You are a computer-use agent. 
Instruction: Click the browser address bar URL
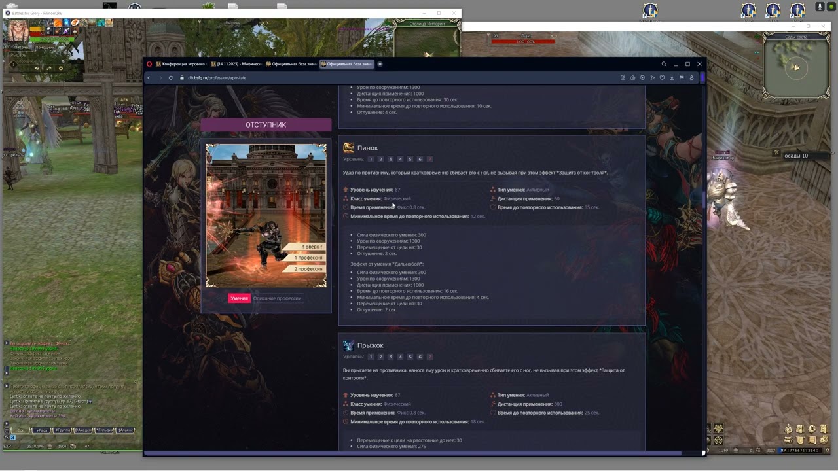pyautogui.click(x=217, y=78)
